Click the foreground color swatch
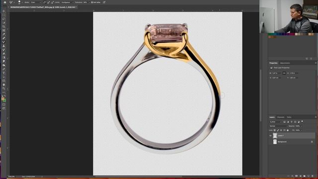 click(x=3, y=99)
